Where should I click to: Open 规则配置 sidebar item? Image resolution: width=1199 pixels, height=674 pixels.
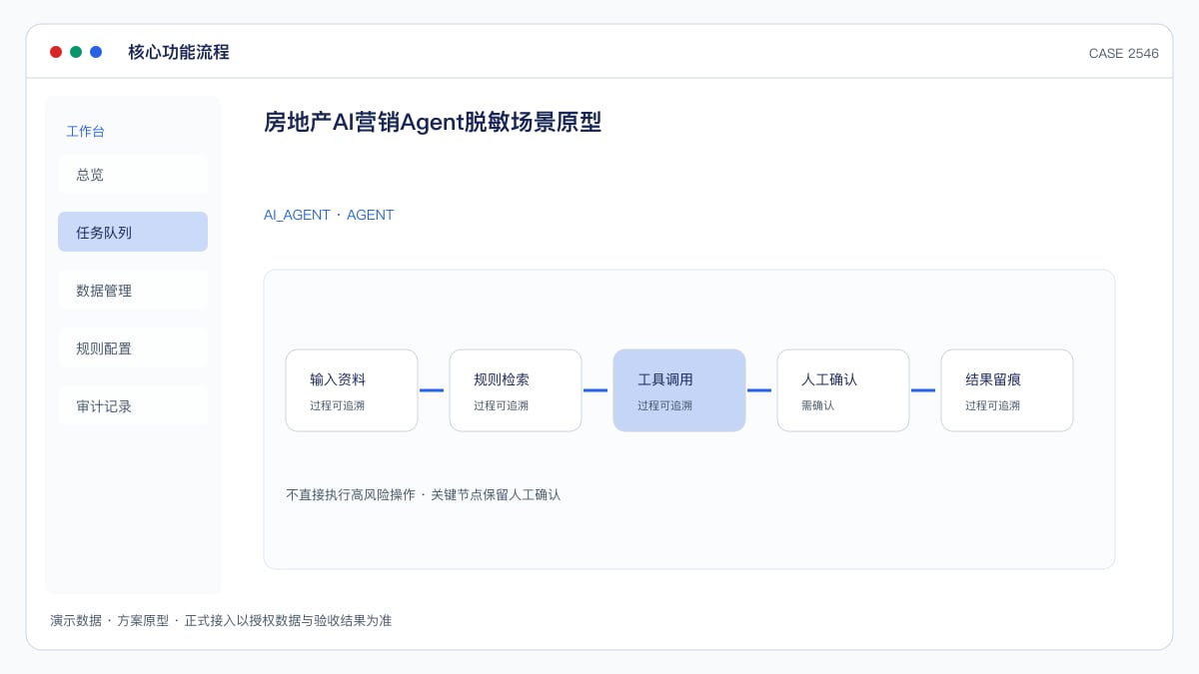[133, 347]
